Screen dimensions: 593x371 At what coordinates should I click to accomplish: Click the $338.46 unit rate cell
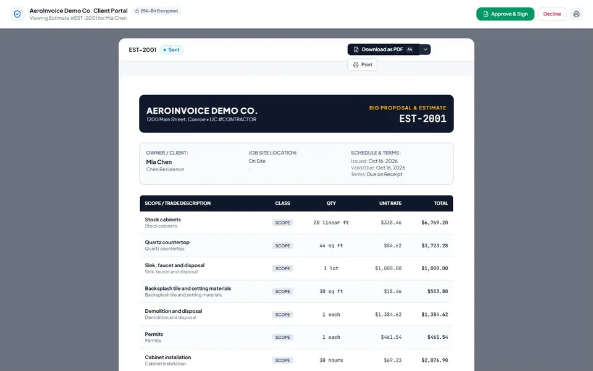pyautogui.click(x=391, y=223)
